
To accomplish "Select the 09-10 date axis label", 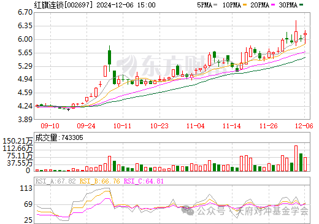I will (50, 126).
